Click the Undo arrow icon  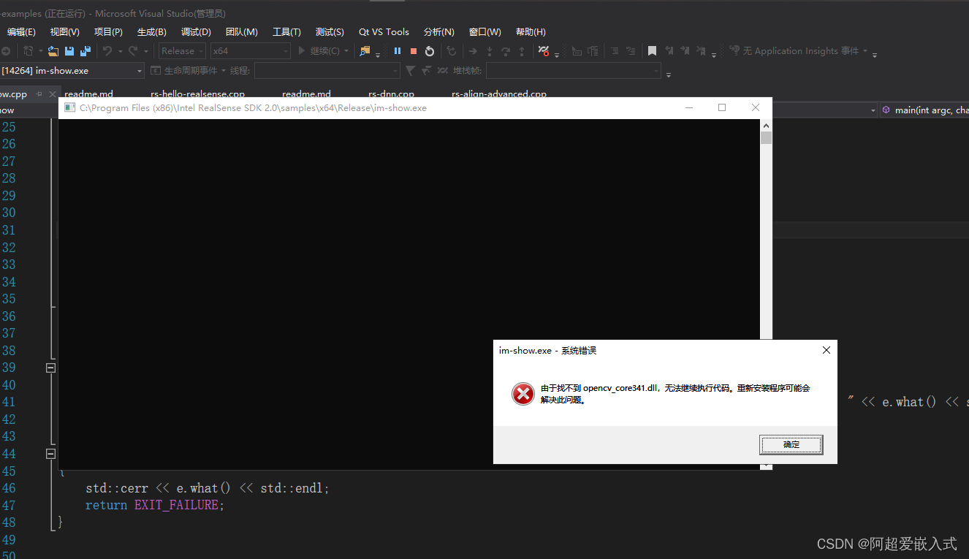[x=107, y=51]
